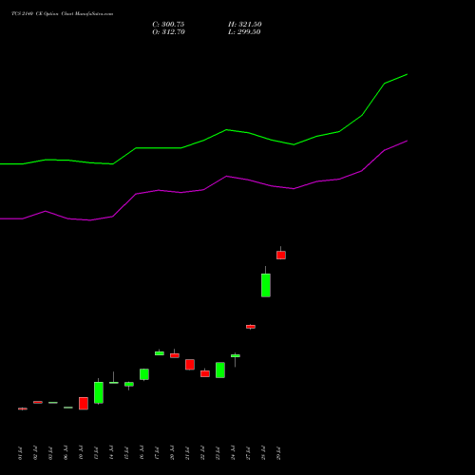The height and width of the screenshot is (475, 475).
Task: Click the '01' date label on the axis
Action: point(20,453)
